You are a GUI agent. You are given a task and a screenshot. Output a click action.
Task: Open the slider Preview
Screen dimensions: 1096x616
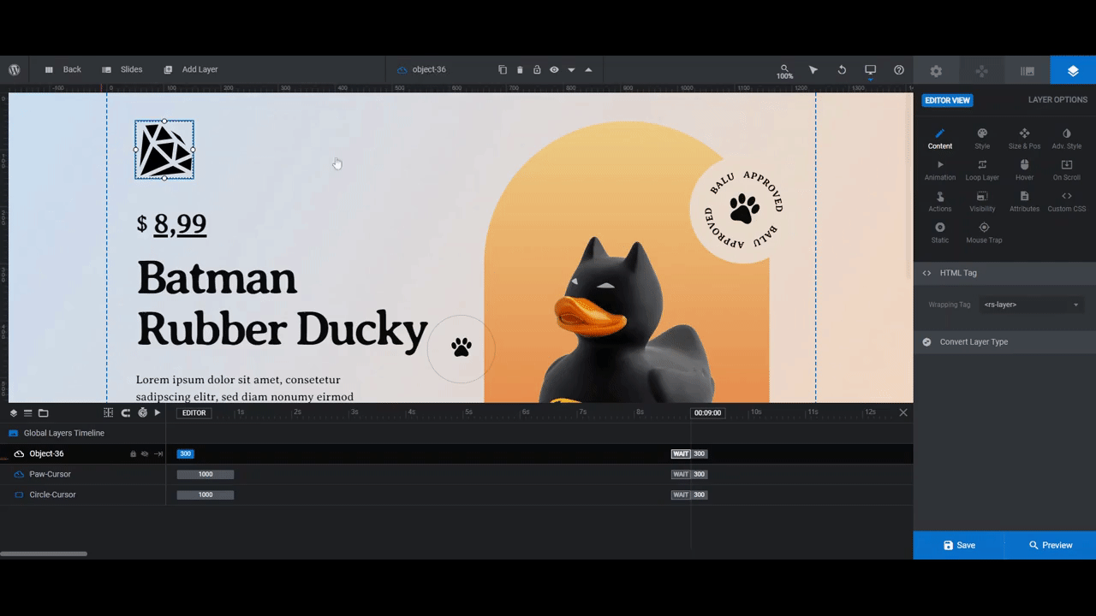(1051, 545)
